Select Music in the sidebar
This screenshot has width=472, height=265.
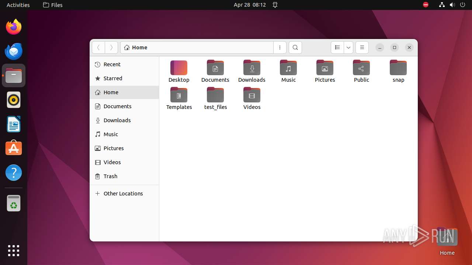point(124,134)
